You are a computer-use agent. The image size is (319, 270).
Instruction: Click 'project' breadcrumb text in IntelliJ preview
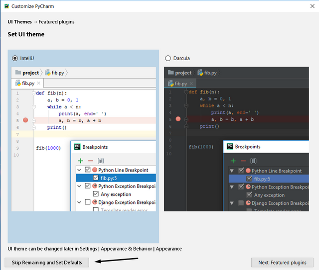[x=30, y=73]
